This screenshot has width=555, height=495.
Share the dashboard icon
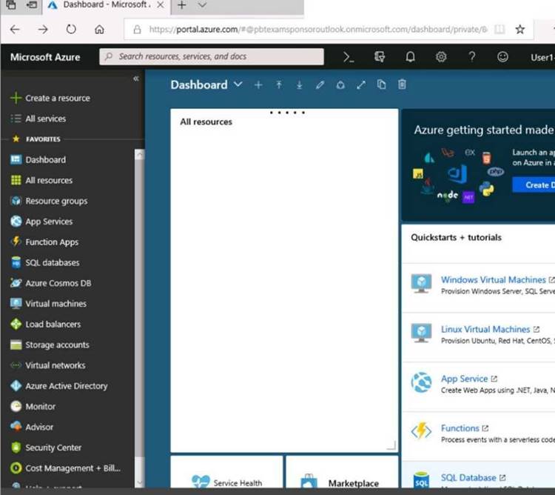(340, 85)
